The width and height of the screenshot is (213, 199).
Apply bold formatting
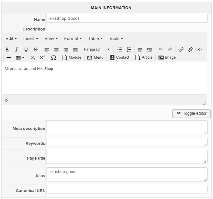pyautogui.click(x=7, y=50)
